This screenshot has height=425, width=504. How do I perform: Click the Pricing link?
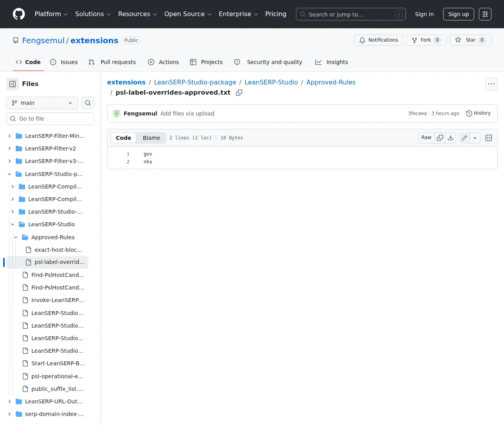pos(276,14)
